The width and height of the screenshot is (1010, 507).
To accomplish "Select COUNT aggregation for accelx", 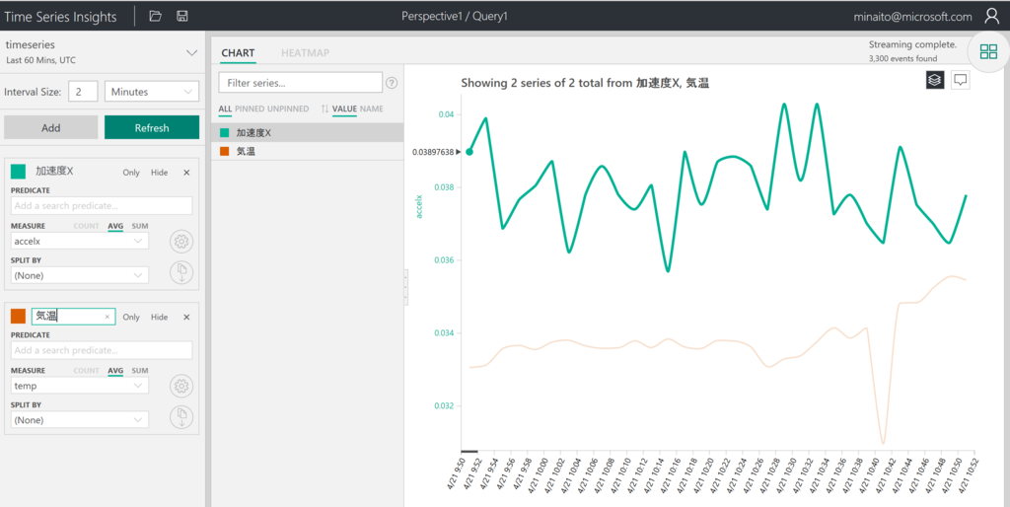I will pyautogui.click(x=87, y=226).
